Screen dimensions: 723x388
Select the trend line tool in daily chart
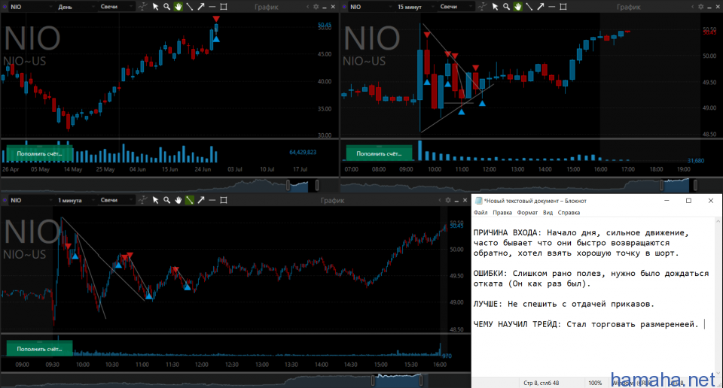(190, 7)
